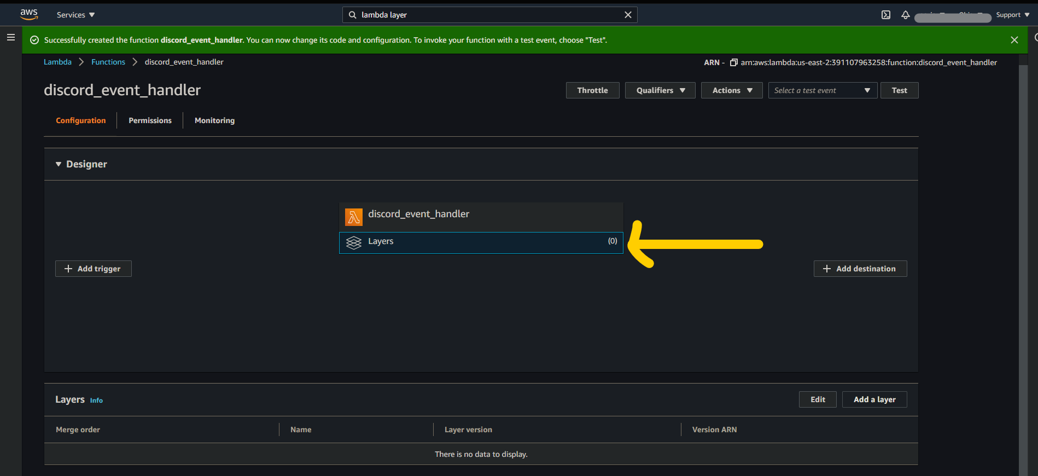Select the discord_event_handler designer box

[x=481, y=217]
